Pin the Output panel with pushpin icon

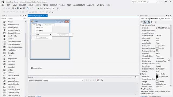pos(135,77)
